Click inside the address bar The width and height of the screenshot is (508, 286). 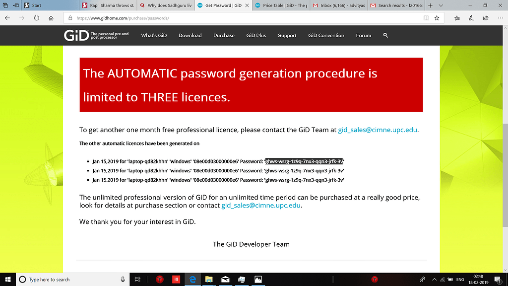[x=198, y=17]
